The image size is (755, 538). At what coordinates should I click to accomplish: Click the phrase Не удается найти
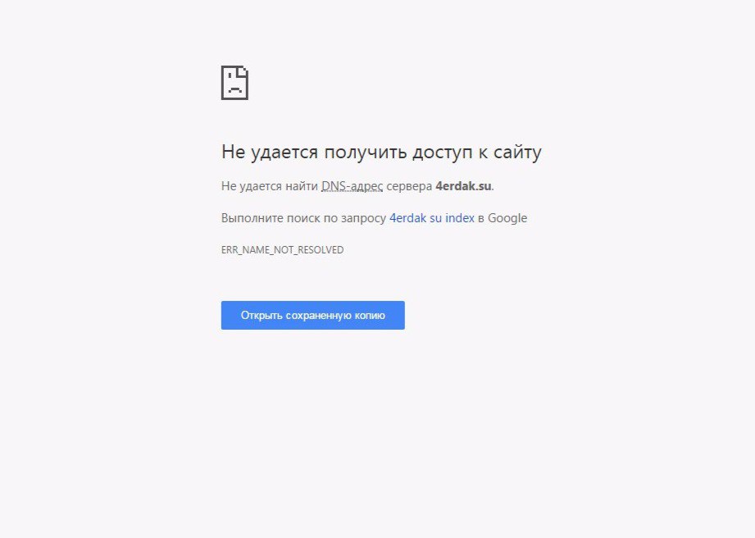tap(269, 186)
